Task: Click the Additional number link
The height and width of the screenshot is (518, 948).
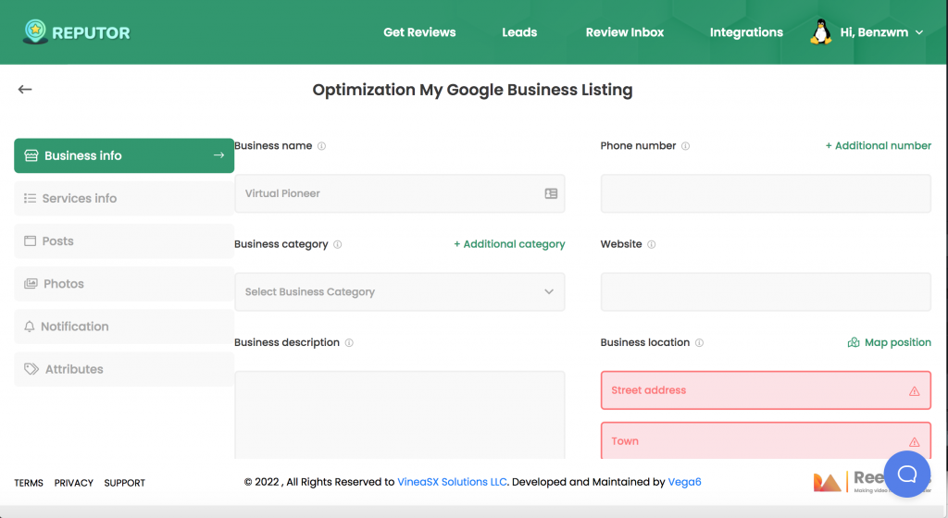Action: coord(878,146)
